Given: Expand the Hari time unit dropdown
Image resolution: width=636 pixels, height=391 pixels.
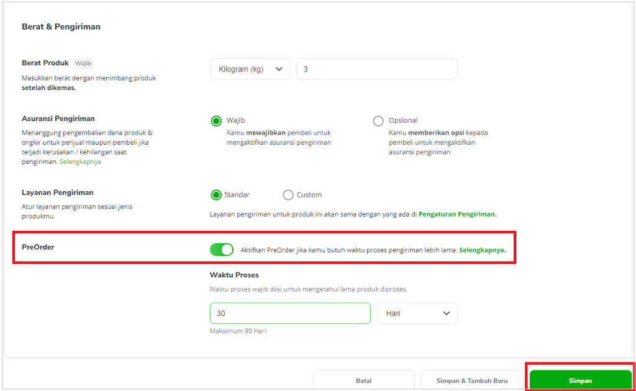Looking at the screenshot, I should (x=417, y=313).
